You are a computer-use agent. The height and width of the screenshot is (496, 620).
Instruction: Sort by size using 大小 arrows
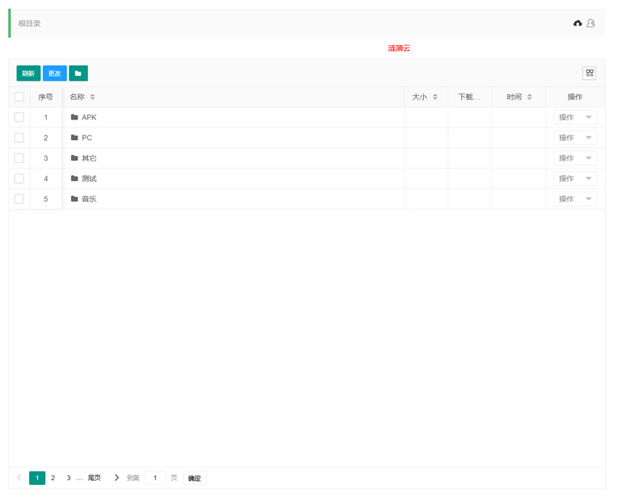click(435, 97)
